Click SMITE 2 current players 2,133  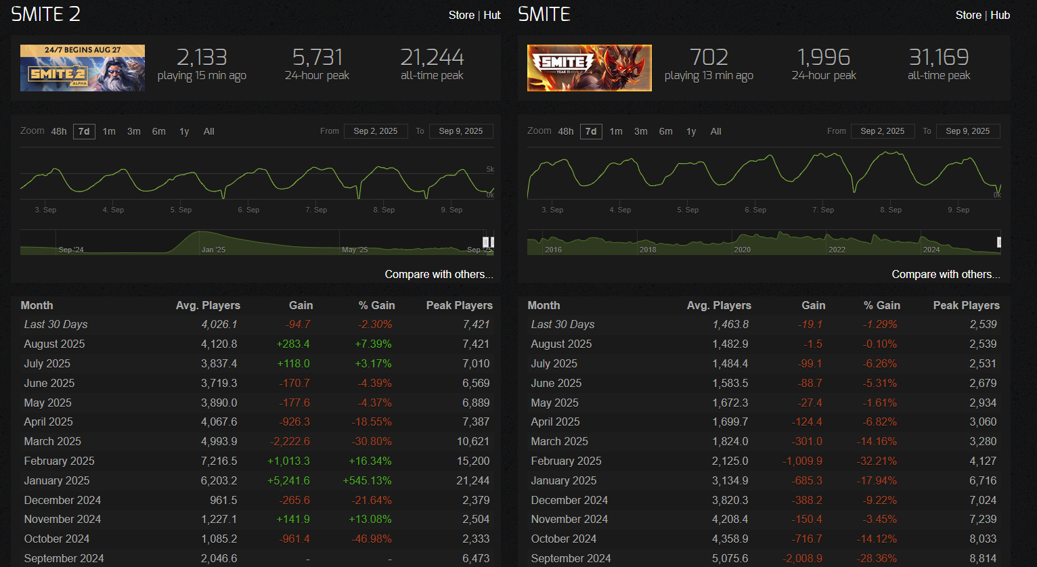(x=202, y=57)
